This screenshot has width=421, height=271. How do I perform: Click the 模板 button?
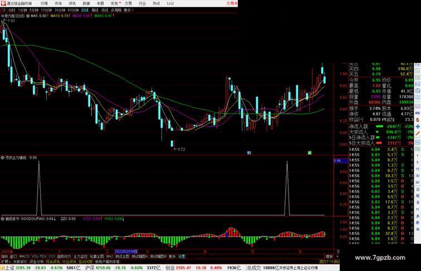pos(329,257)
